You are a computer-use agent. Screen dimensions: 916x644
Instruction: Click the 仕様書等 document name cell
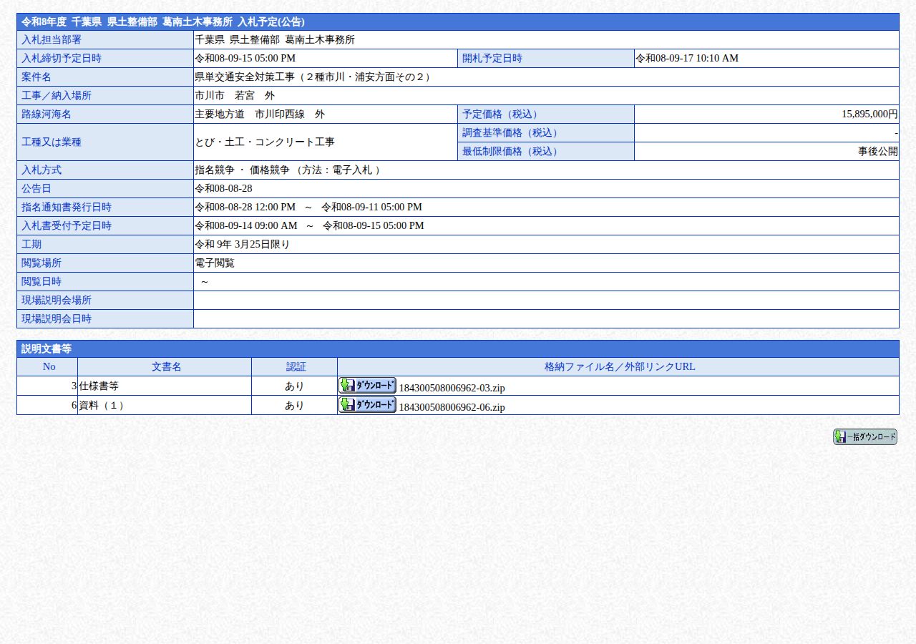tap(165, 386)
